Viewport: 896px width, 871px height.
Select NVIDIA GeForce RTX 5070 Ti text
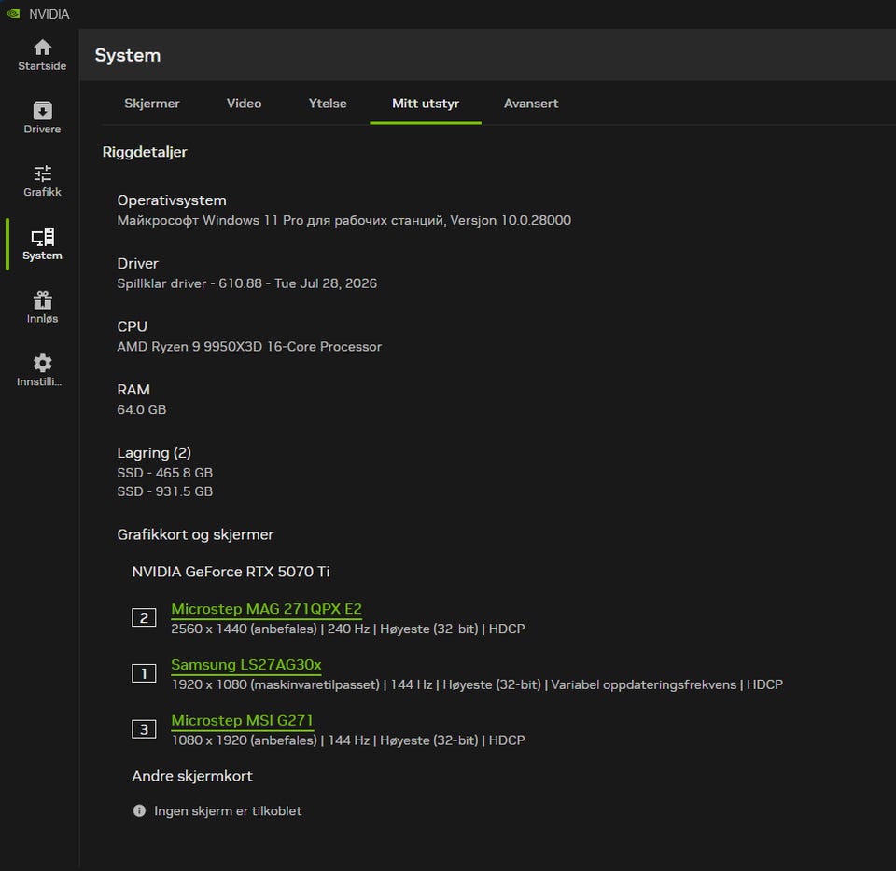231,572
